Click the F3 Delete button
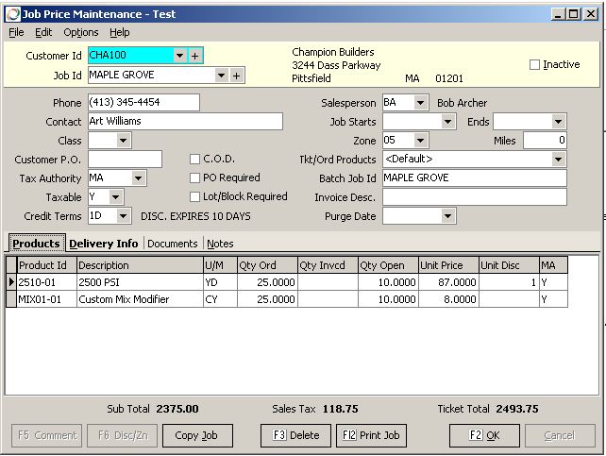The image size is (606, 456). [295, 435]
